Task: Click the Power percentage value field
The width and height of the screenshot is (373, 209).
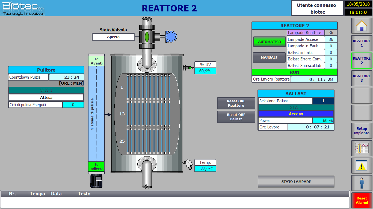Action: click(323, 120)
